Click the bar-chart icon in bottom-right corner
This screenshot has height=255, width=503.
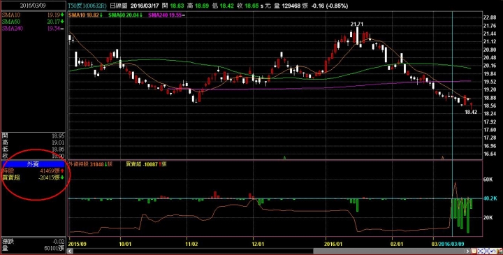tap(500, 251)
